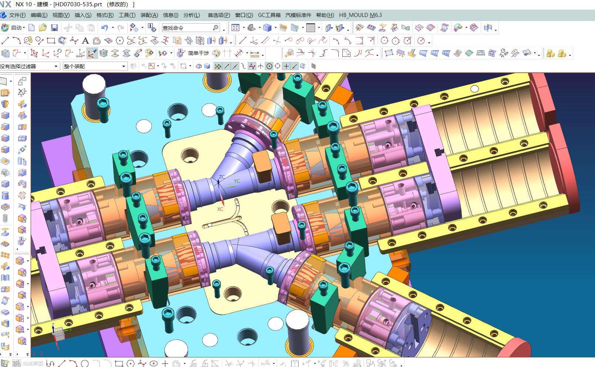Click the Fit view icon

click(x=235, y=28)
